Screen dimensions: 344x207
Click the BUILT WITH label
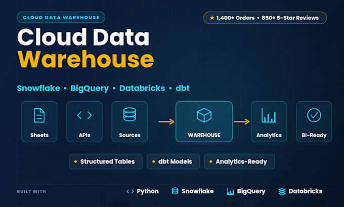[x=31, y=192]
